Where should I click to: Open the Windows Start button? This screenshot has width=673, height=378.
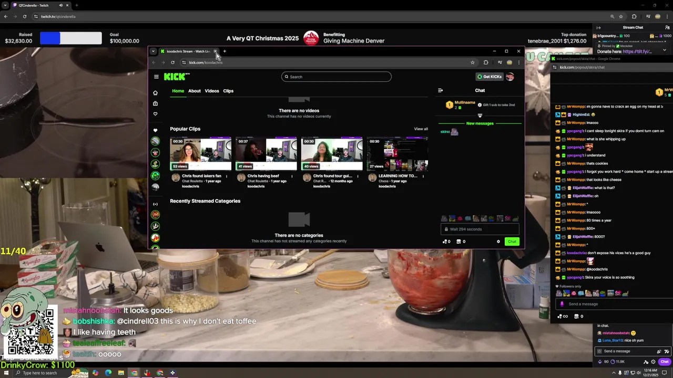click(6, 373)
